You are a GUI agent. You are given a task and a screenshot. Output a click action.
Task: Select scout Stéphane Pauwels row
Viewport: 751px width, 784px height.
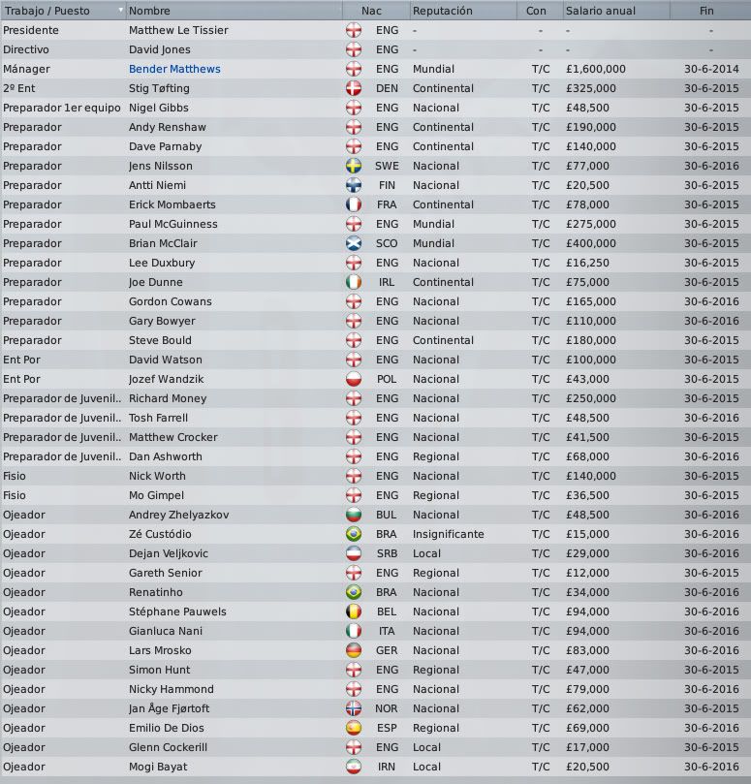(376, 612)
